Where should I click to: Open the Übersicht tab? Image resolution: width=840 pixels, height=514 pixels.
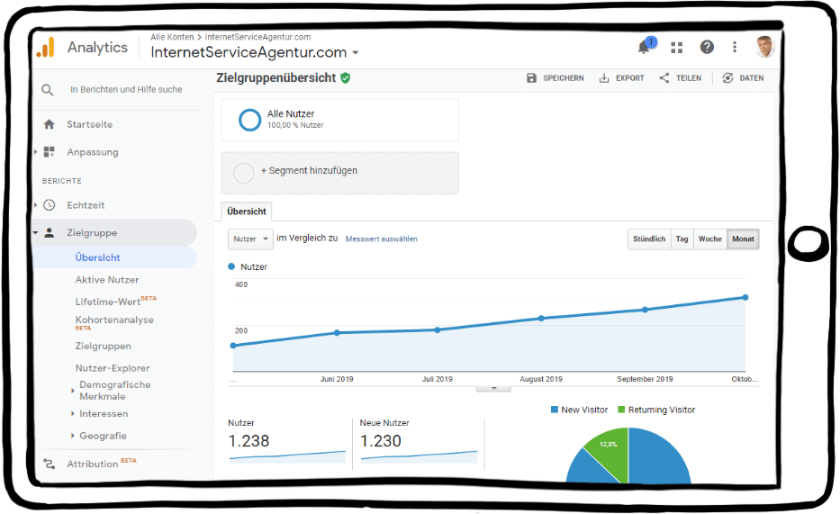[247, 212]
